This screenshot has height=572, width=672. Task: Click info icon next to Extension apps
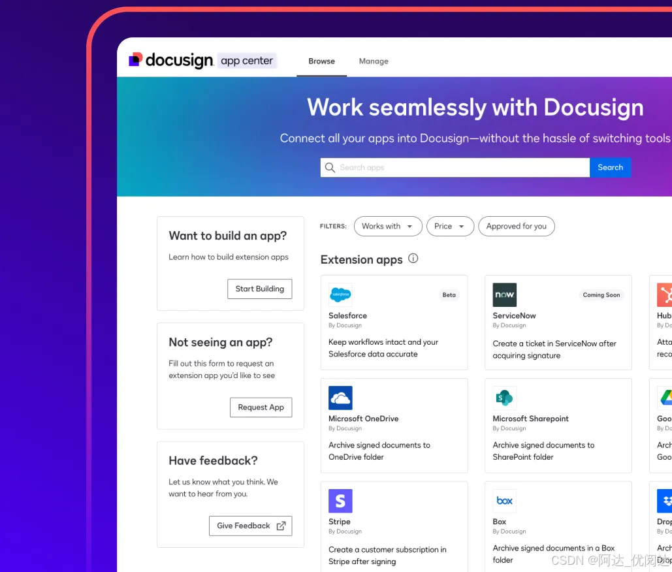click(413, 259)
